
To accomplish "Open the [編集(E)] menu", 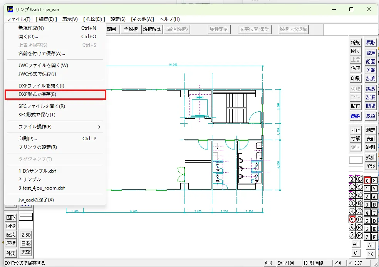I will (46, 19).
